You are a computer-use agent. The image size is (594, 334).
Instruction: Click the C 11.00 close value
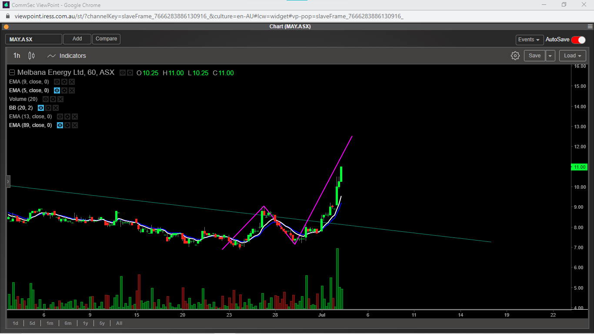click(x=223, y=73)
